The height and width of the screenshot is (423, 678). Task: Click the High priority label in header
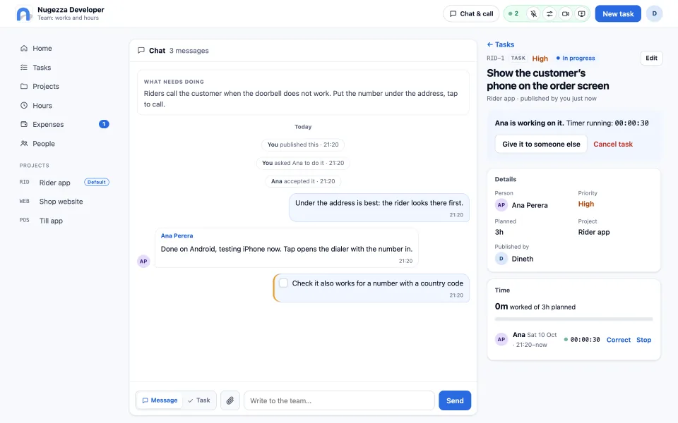pos(540,59)
